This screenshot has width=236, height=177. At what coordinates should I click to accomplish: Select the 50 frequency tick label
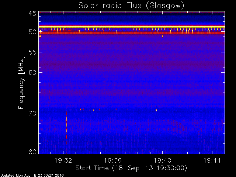point(32,32)
